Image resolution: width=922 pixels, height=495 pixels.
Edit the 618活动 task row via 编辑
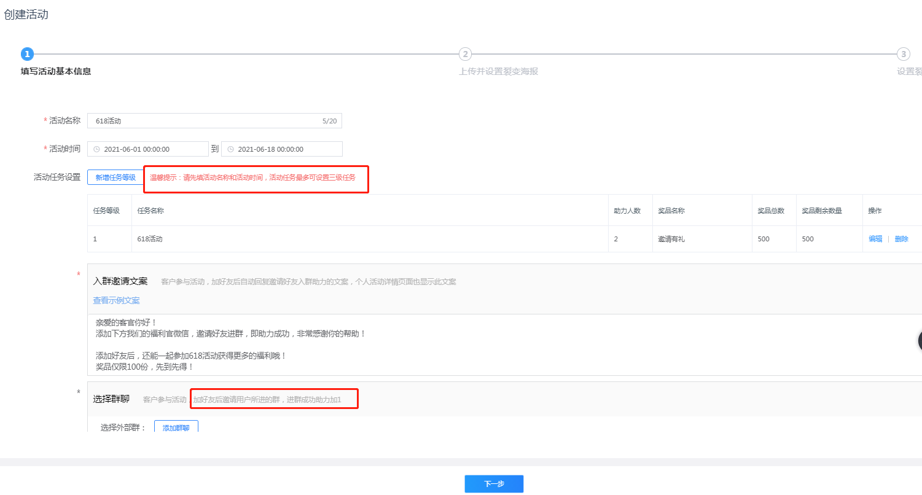875,239
